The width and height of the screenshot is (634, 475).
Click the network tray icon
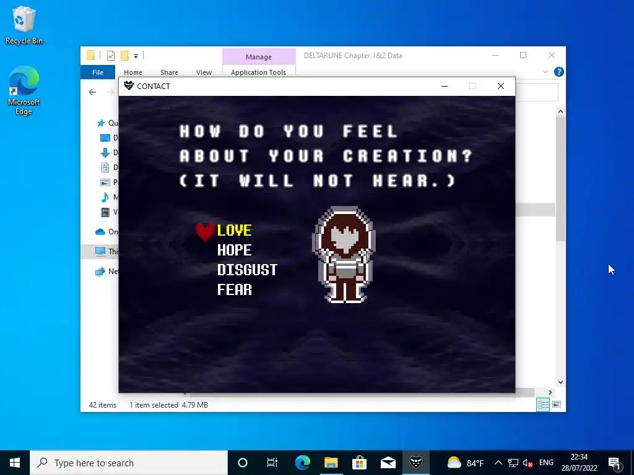[x=513, y=463]
